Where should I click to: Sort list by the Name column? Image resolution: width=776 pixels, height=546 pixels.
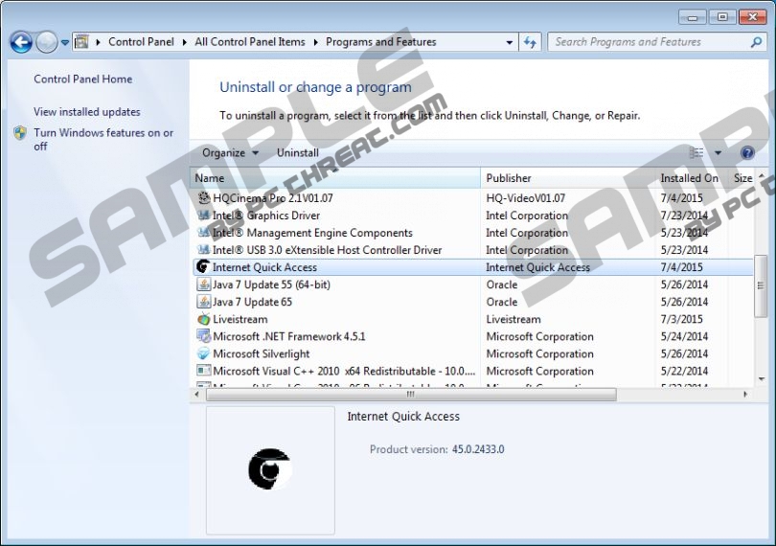(335, 178)
